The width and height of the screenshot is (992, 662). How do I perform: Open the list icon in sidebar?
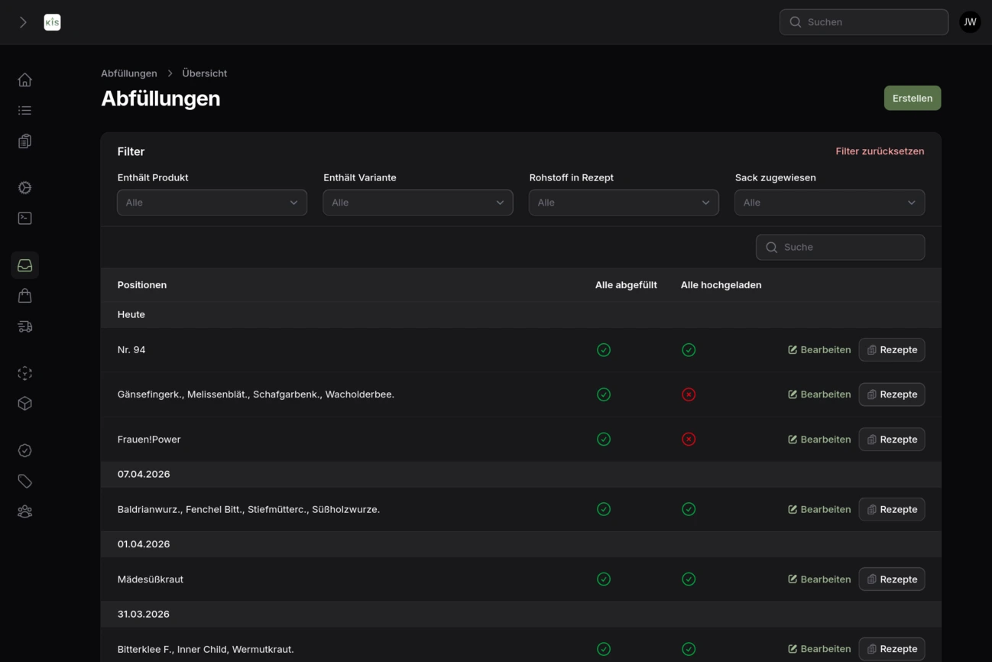[x=24, y=111]
